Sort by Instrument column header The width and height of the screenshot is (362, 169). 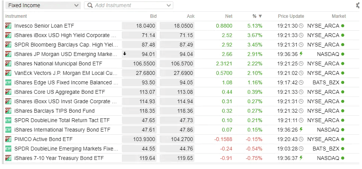(x=16, y=16)
